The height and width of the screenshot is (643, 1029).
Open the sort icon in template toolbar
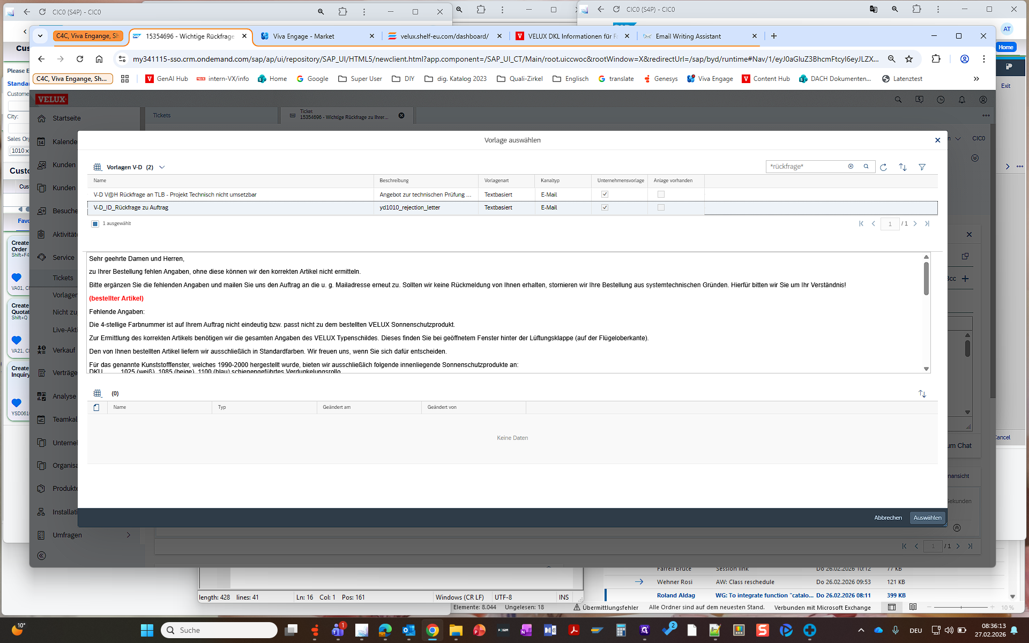(x=903, y=167)
